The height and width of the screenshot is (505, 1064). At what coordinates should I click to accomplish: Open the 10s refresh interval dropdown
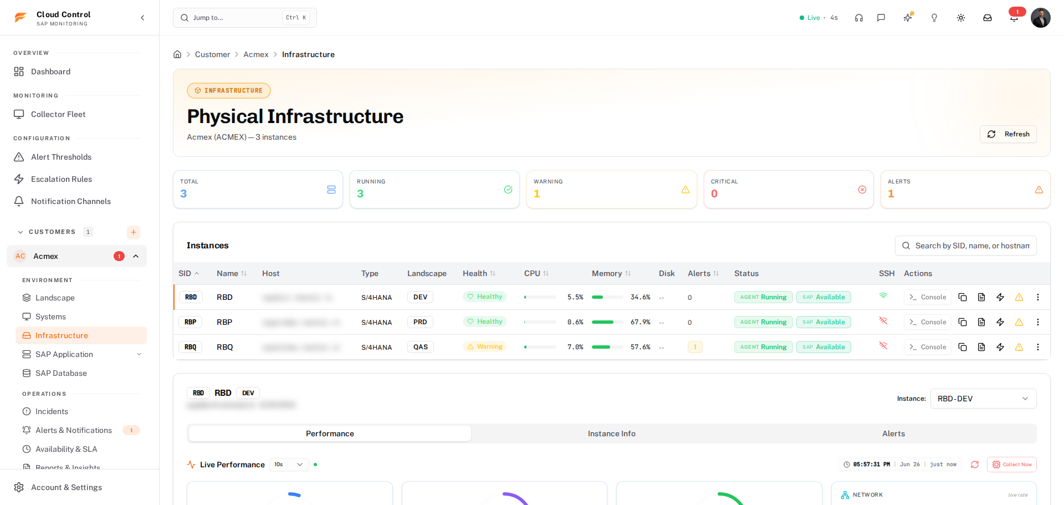(289, 465)
